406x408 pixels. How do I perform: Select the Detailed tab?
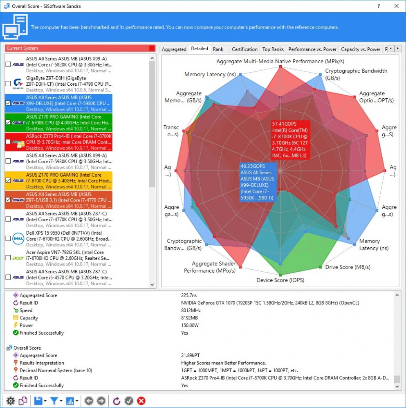[x=200, y=49]
